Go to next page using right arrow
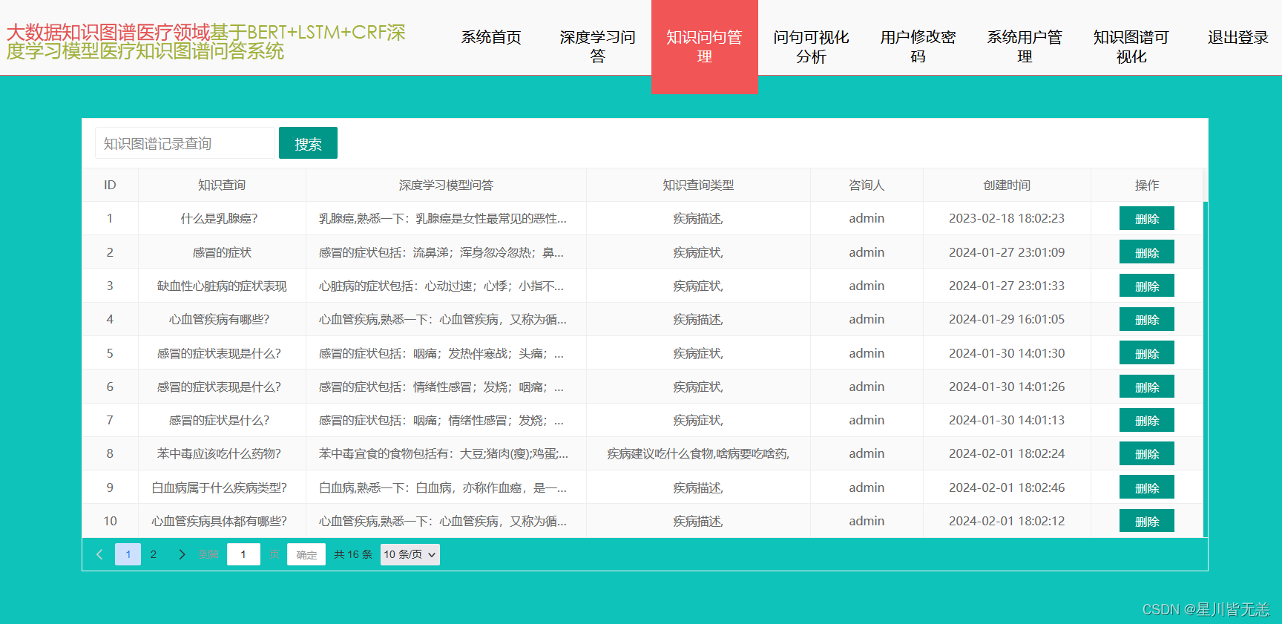 click(x=182, y=554)
